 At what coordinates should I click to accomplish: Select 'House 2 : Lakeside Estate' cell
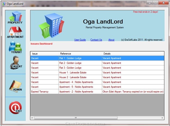click(80, 77)
